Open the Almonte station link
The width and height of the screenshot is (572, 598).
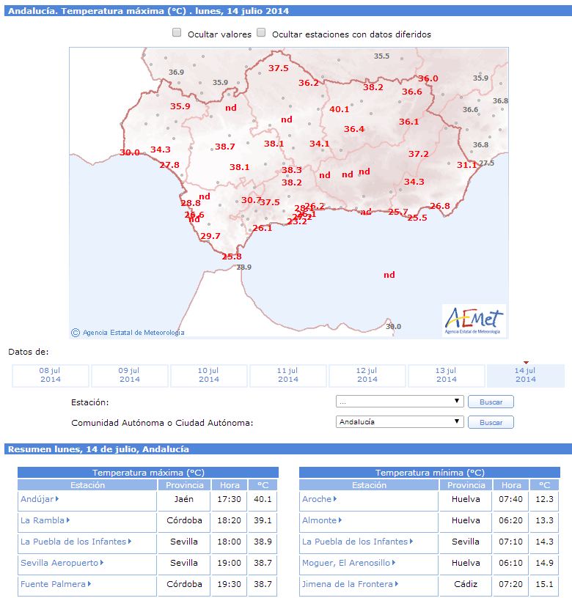(322, 520)
